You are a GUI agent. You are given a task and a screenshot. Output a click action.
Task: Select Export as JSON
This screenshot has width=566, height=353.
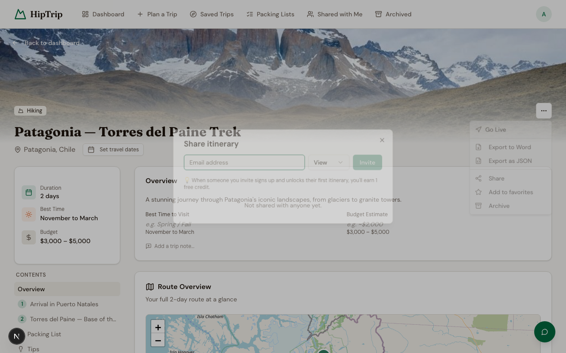pos(510,161)
